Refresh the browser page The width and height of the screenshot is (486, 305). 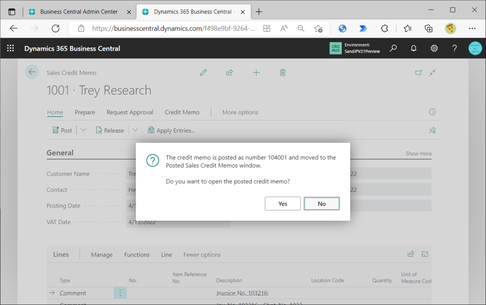pyautogui.click(x=56, y=28)
